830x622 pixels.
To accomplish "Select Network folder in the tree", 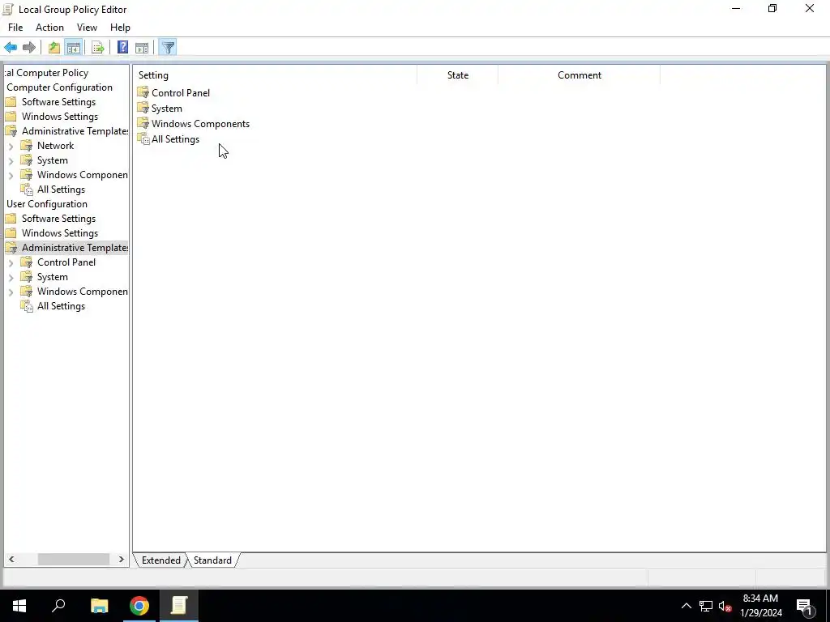I will coord(56,146).
